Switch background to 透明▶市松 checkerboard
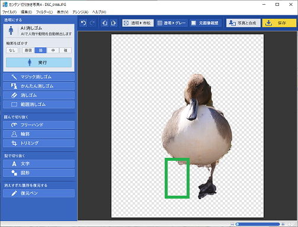 point(138,23)
